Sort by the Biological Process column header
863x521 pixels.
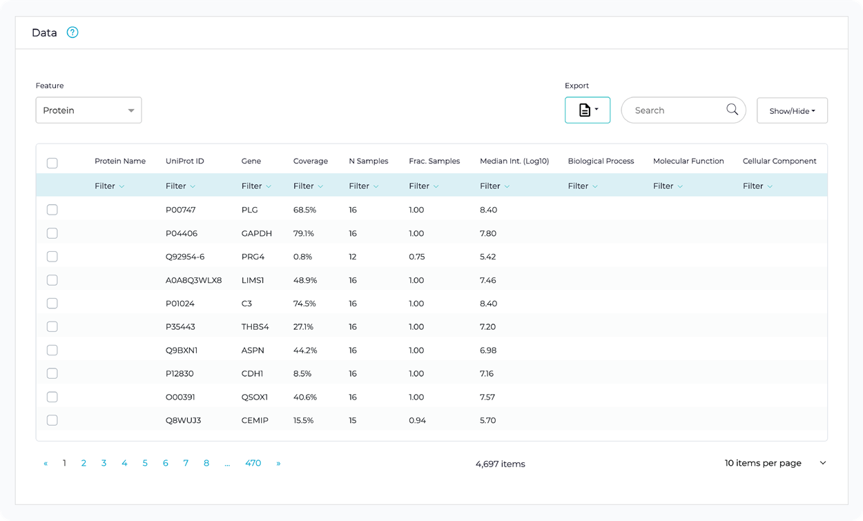pyautogui.click(x=601, y=161)
